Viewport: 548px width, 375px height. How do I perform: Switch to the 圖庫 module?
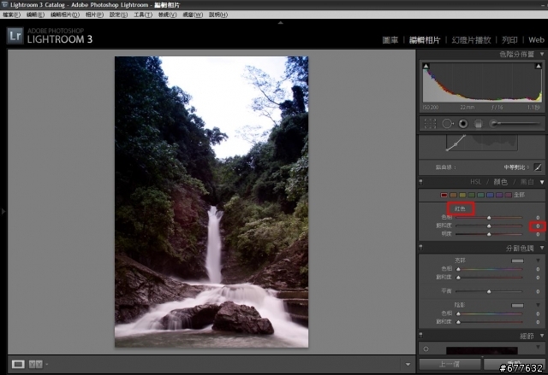tap(390, 40)
